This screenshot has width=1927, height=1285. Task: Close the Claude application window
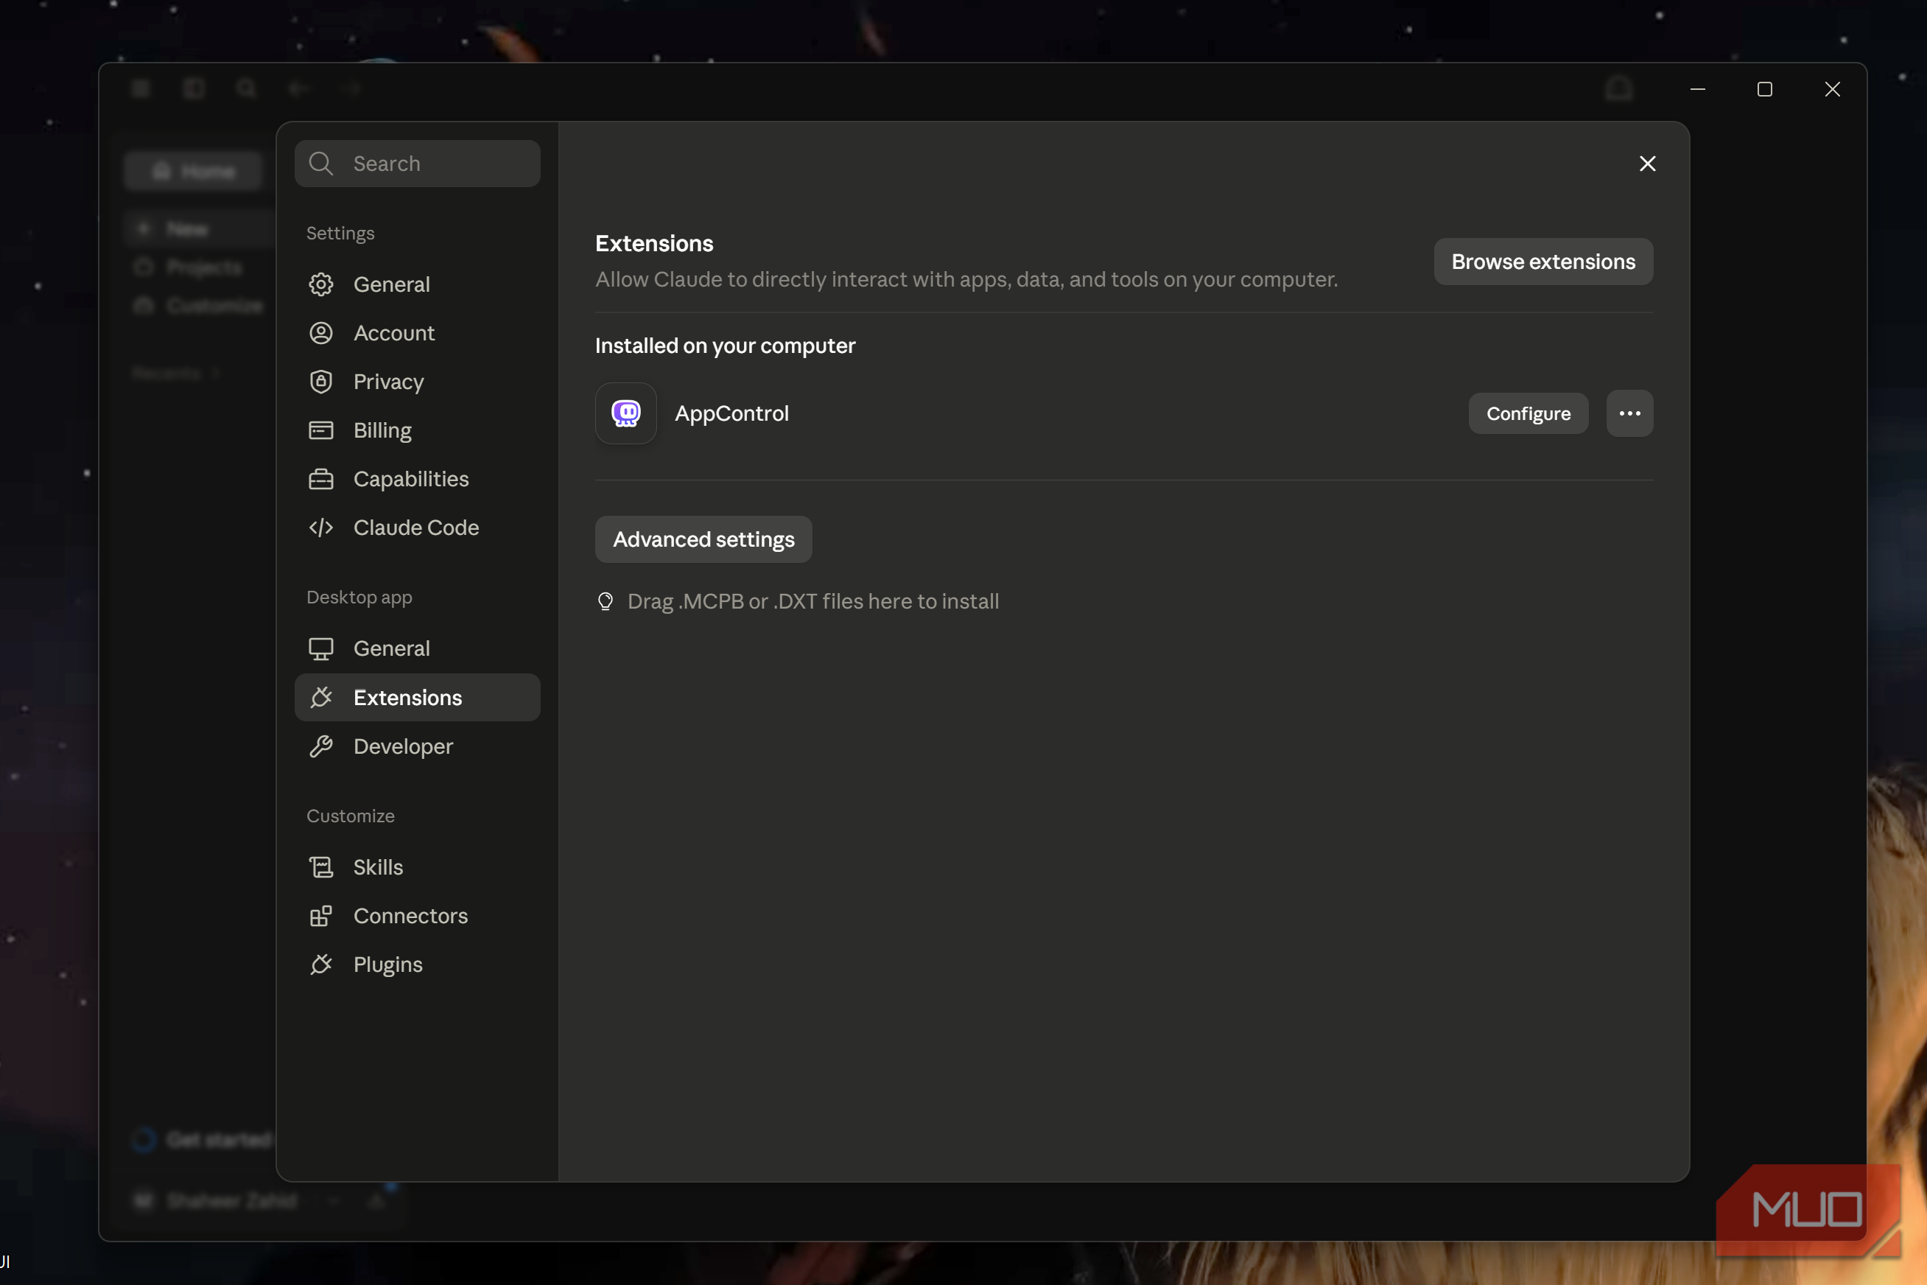click(x=1833, y=88)
